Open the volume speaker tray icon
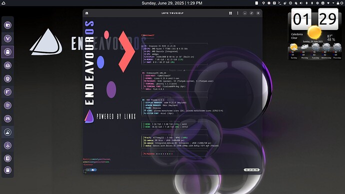This screenshot has width=345, height=194. click(301, 3)
